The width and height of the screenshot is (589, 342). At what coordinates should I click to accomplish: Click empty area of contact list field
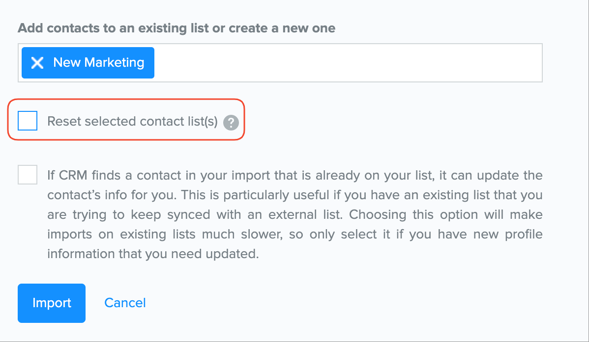pos(344,63)
